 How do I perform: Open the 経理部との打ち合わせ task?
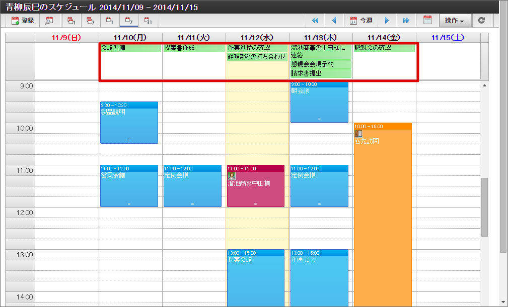pyautogui.click(x=257, y=57)
